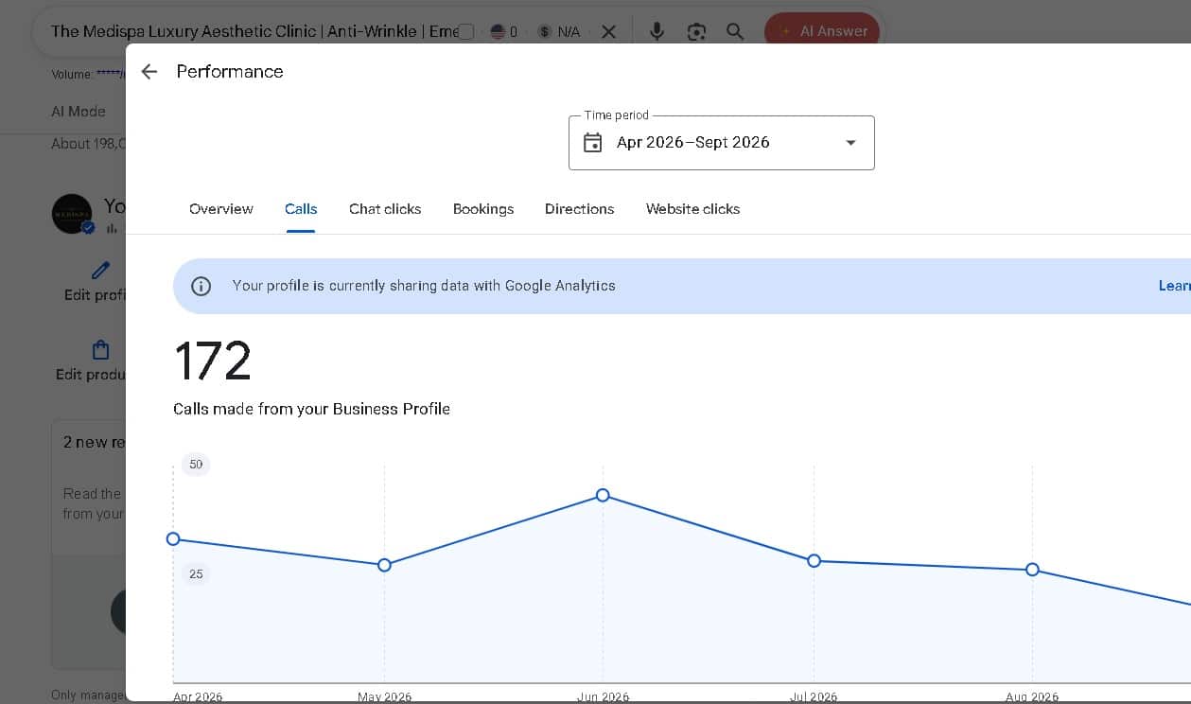Viewport: 1191px width, 704px height.
Task: Go back using the Performance arrow
Action: 149,72
